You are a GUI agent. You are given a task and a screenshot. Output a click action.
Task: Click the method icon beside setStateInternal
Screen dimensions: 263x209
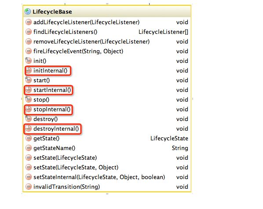[29, 177]
